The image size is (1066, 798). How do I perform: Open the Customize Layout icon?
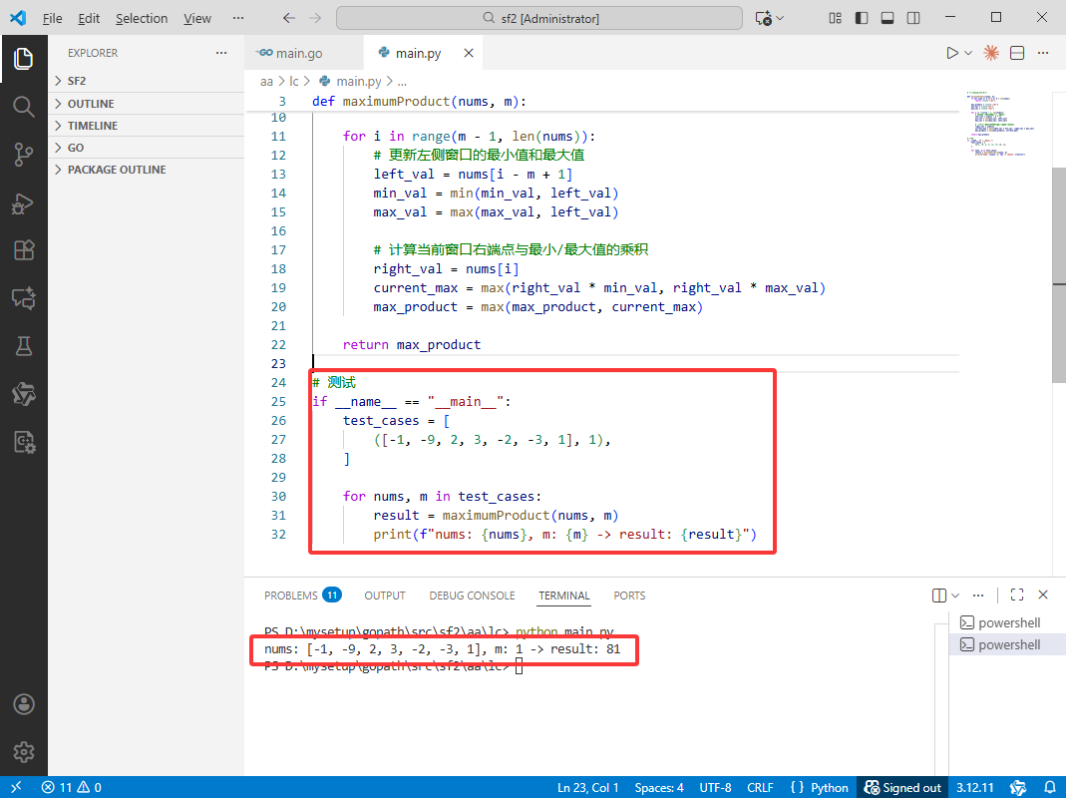point(836,18)
